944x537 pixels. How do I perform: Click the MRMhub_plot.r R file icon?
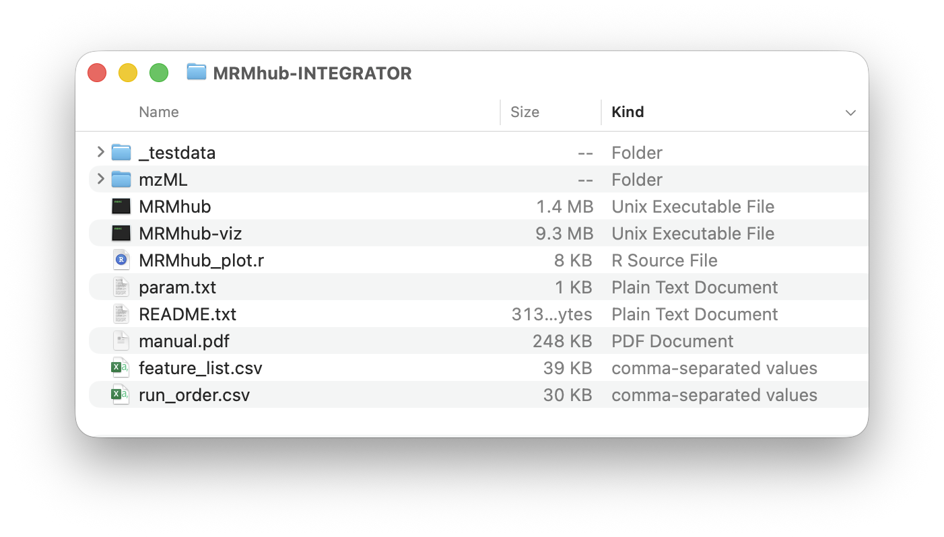121,260
